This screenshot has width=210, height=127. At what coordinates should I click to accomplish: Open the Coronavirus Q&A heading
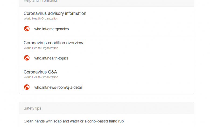click(40, 72)
